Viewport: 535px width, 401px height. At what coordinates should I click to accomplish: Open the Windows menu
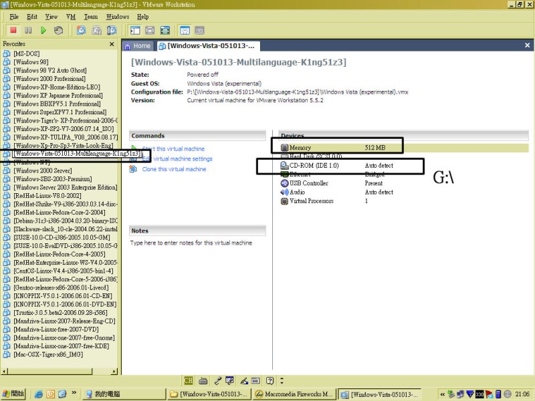point(118,17)
